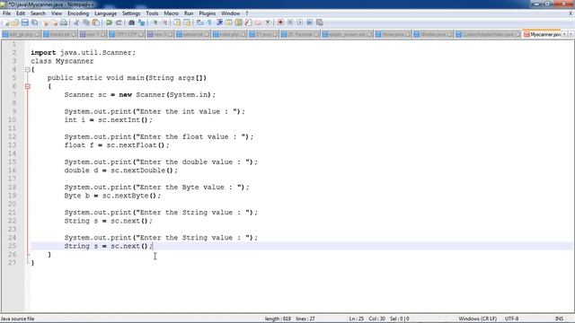This screenshot has width=575, height=323.
Task: Open User Defined Language toolbar icon
Action: 228,22
